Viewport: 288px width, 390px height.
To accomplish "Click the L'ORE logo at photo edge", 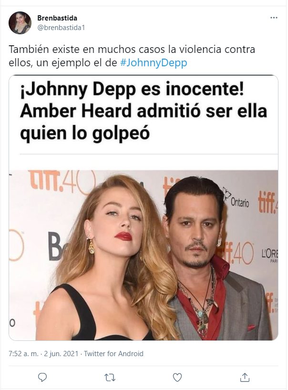I will tap(269, 254).
